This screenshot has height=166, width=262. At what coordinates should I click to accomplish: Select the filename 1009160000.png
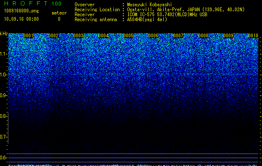pos(22,11)
